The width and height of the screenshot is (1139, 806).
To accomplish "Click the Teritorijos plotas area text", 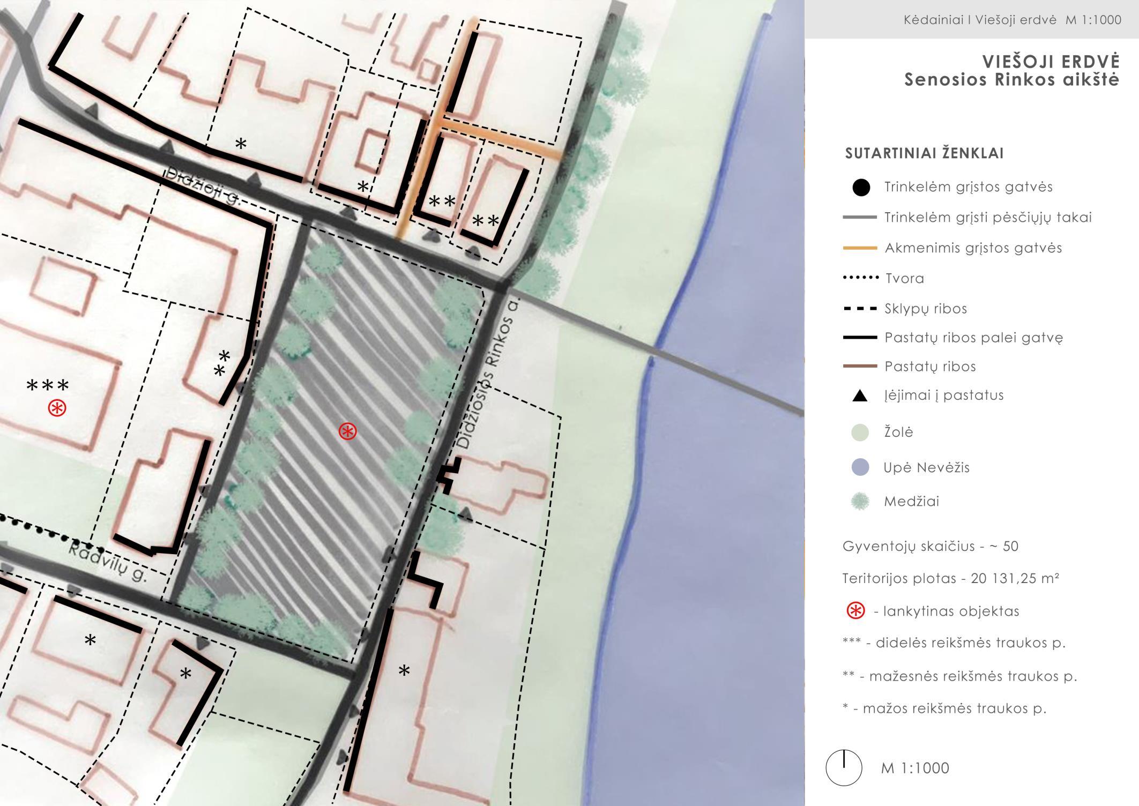I will [x=950, y=578].
